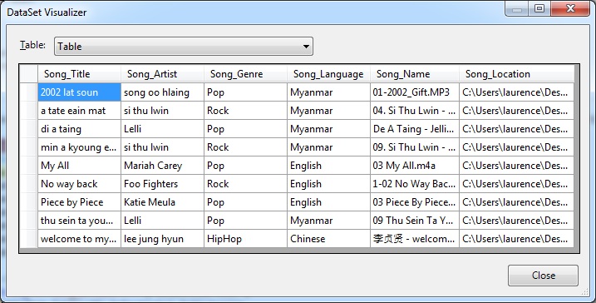The width and height of the screenshot is (596, 303).
Task: Click the row header of '2002 lat soun'
Action: [x=29, y=92]
